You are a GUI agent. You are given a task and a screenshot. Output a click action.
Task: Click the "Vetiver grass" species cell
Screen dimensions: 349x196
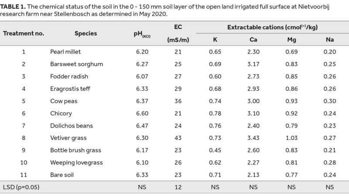[x=68, y=138]
